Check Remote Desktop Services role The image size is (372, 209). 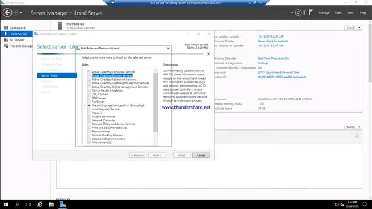pos(89,135)
